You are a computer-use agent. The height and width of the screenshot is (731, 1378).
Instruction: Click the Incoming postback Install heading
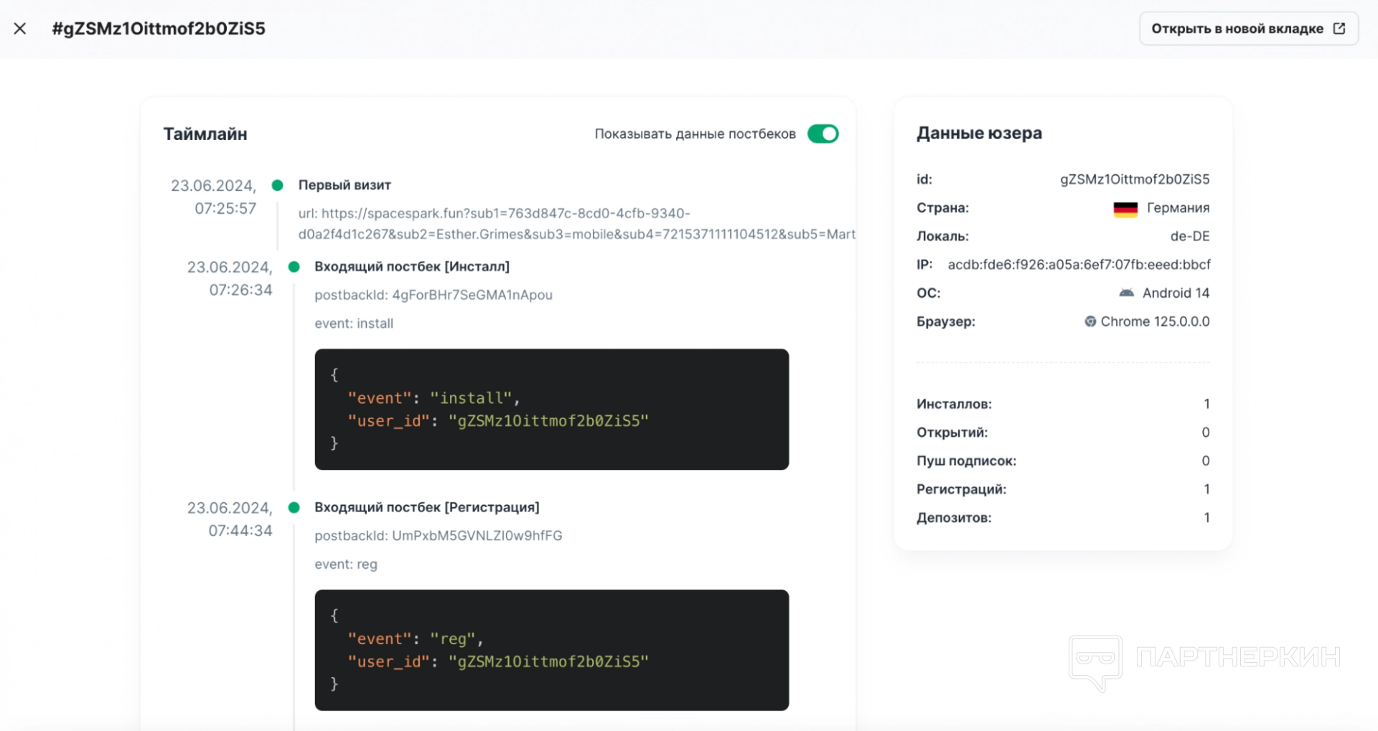pyautogui.click(x=412, y=267)
